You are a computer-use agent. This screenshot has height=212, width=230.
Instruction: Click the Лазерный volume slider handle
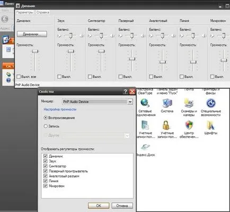click(132, 59)
